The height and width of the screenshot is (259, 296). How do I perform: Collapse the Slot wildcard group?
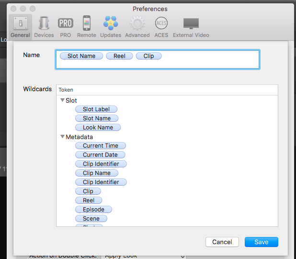pyautogui.click(x=62, y=100)
